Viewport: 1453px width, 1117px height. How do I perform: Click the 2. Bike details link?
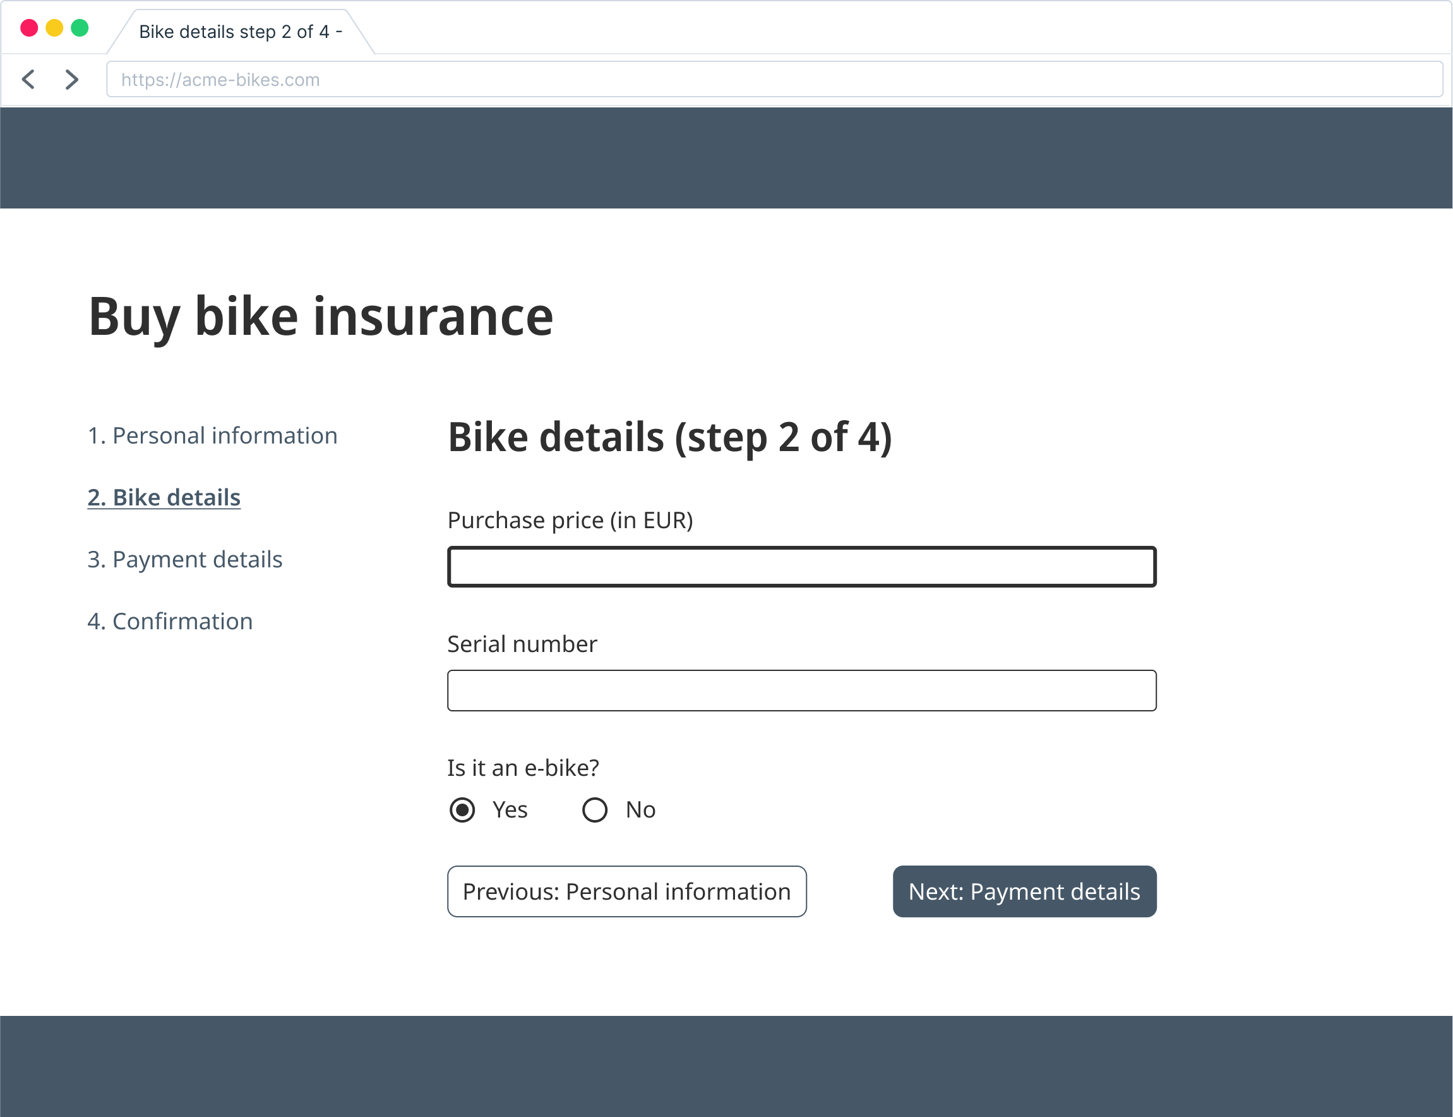click(x=164, y=497)
